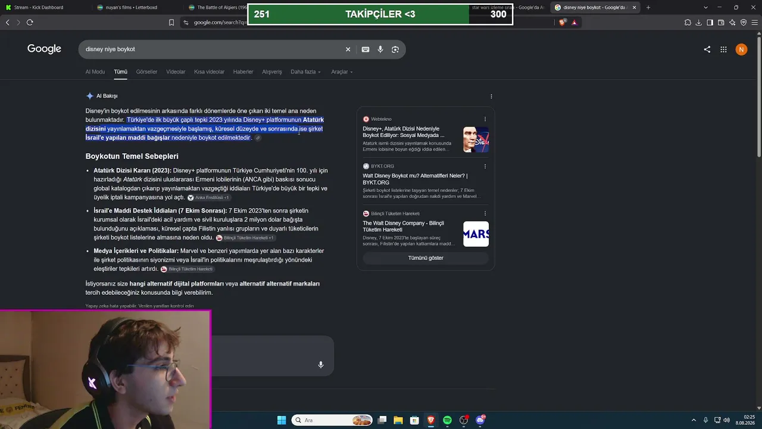Open the tab search dropdown arrow
The image size is (762, 429).
[705, 7]
